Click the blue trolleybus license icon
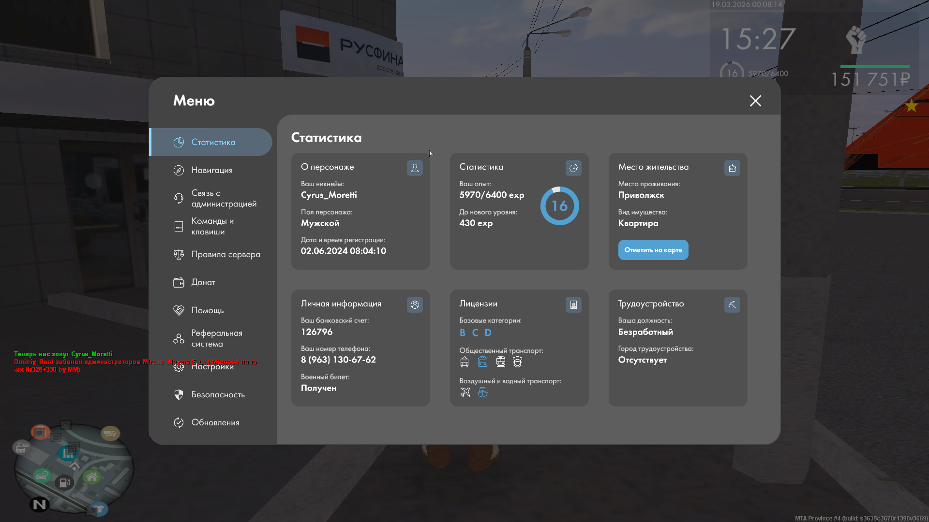This screenshot has height=522, width=929. [x=482, y=362]
